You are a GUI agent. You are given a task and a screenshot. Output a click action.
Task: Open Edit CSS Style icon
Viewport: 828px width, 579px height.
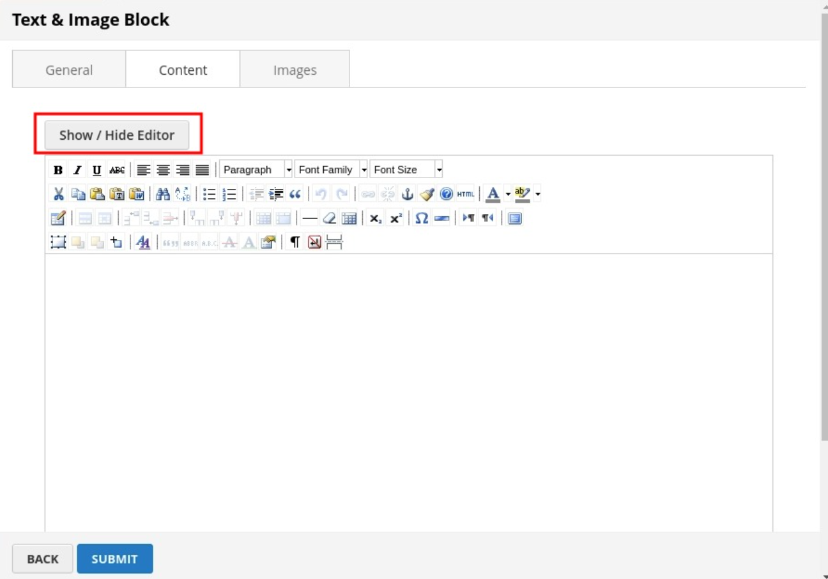143,243
